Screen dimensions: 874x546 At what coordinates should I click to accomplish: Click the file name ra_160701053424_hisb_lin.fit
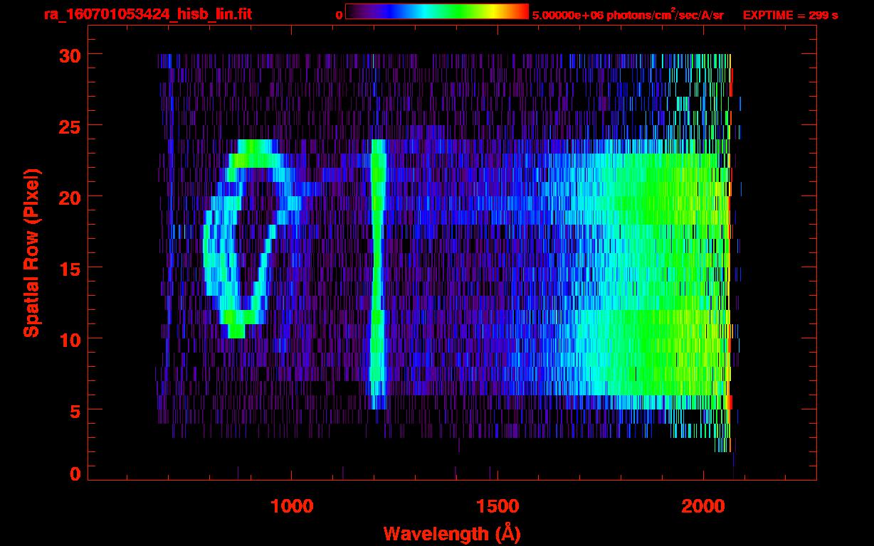(147, 14)
